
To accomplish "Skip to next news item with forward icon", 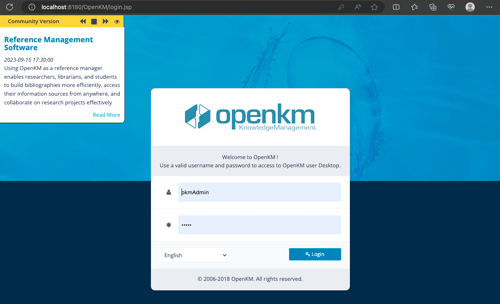I will pyautogui.click(x=105, y=22).
